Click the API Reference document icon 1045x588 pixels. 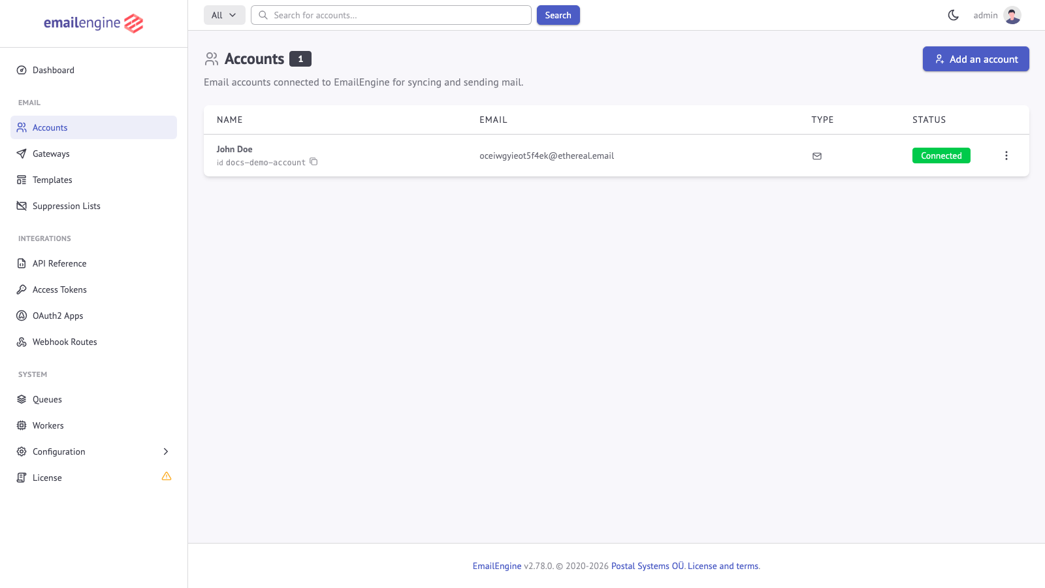point(22,263)
